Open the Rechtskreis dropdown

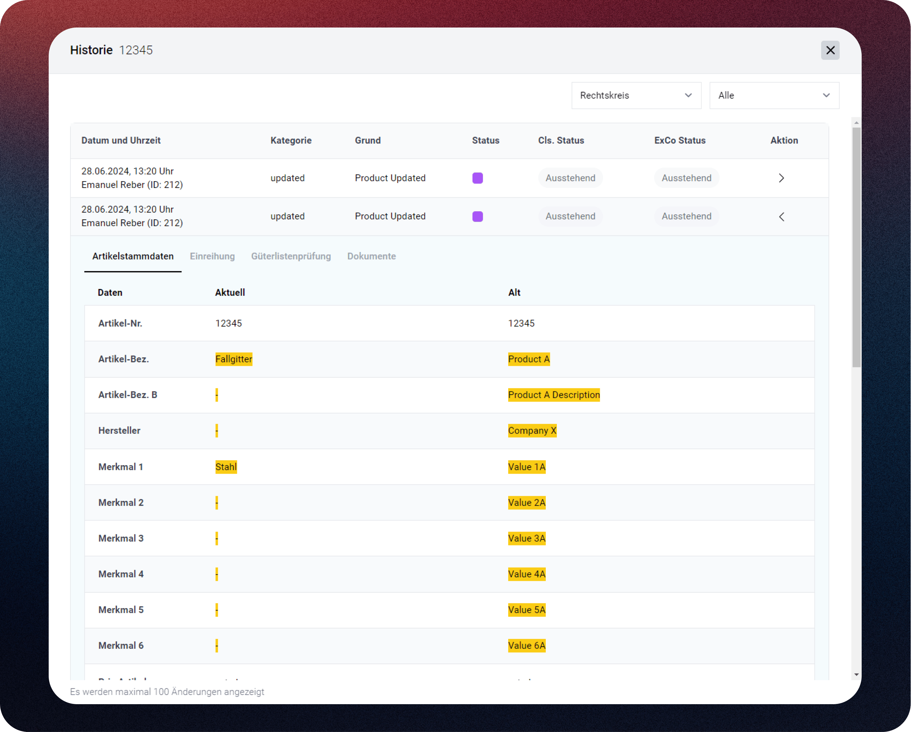point(636,95)
